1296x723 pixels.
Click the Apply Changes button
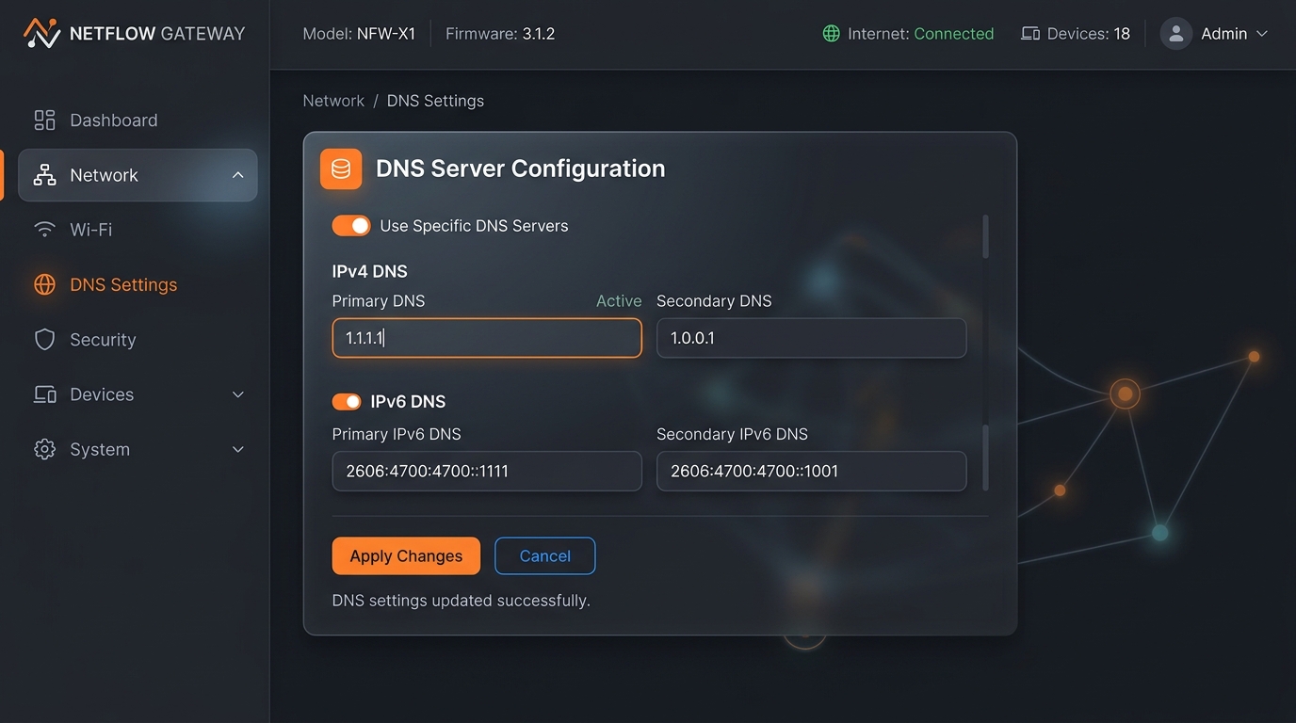(x=406, y=555)
